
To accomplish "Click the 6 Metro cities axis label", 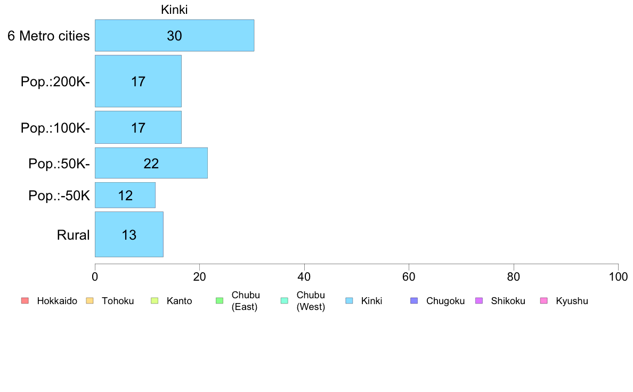I will 48,36.
